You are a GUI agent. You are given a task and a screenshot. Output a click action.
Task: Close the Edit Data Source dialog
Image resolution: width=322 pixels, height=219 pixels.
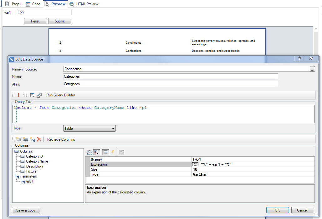click(311, 58)
